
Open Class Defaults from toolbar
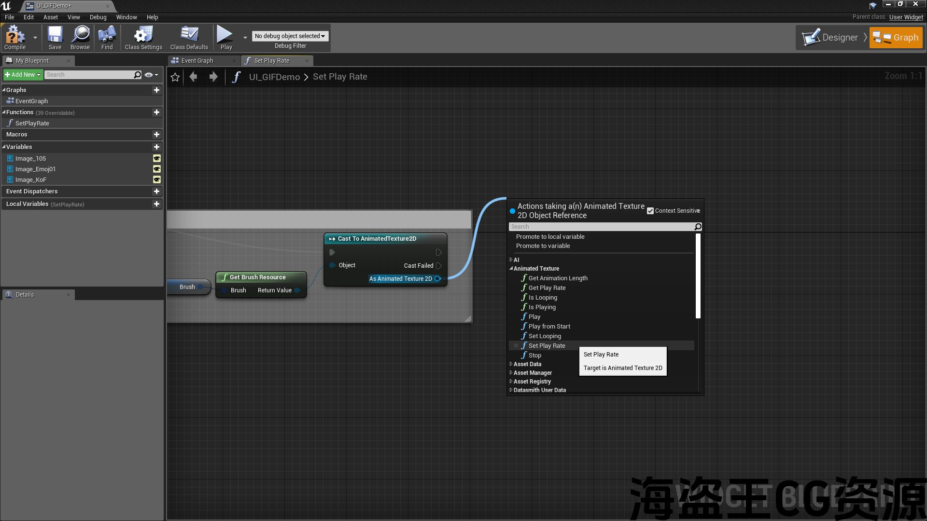[189, 38]
